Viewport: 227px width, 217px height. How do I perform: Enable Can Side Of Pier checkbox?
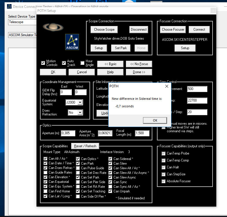point(78,196)
